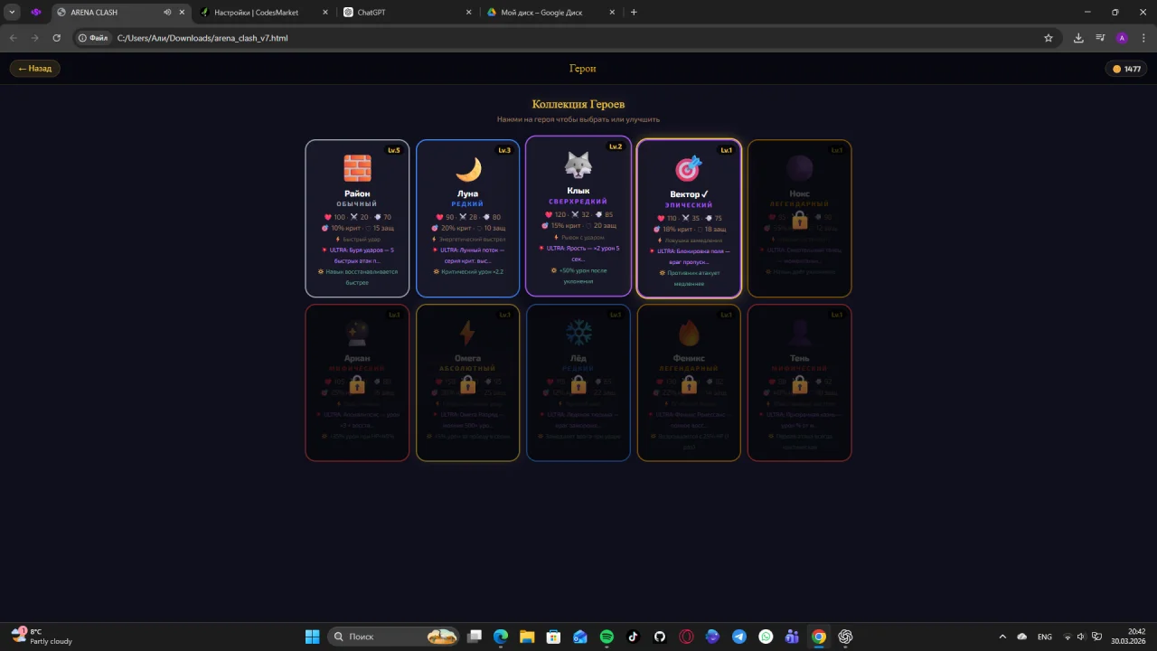The height and width of the screenshot is (651, 1157).
Task: Click the locked Нокс hero padlock
Action: coord(799,220)
